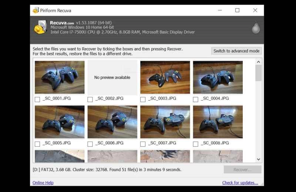Screen dimensions: 296x192
Task: Tick the checkbox for _SC_0001.JPG
Action: tap(37, 99)
